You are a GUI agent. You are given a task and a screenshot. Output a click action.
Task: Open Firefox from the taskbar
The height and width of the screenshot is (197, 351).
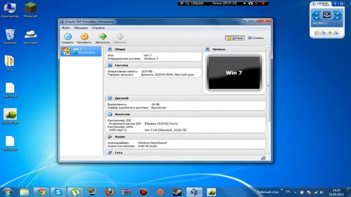click(109, 192)
